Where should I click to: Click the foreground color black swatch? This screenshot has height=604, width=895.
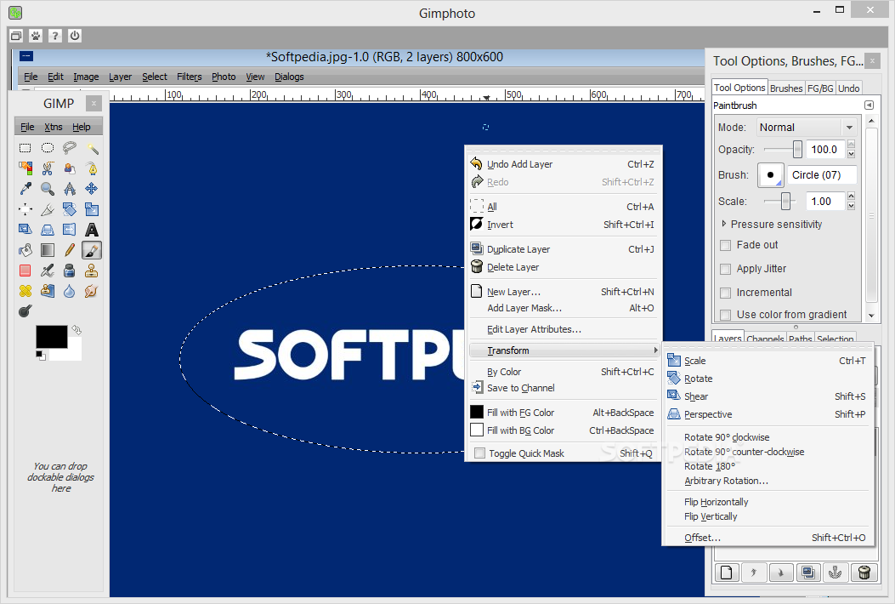pyautogui.click(x=51, y=336)
